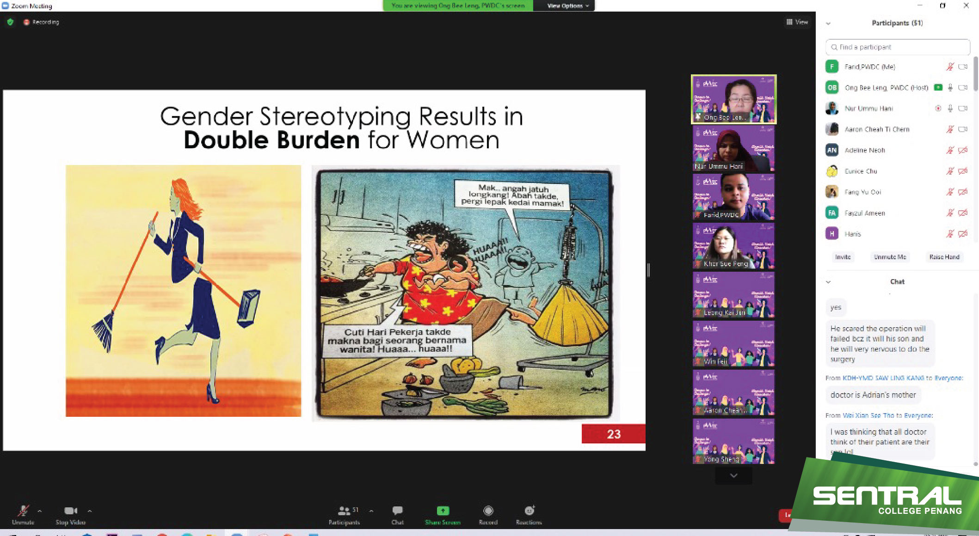Click the divider handle beside the video strip

tap(648, 270)
